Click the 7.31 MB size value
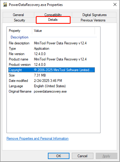This screenshot has height=162, width=120. 40,75
